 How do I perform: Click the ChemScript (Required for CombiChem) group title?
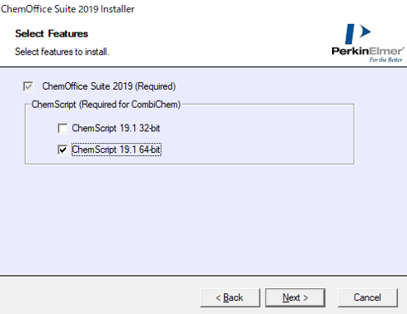[106, 105]
